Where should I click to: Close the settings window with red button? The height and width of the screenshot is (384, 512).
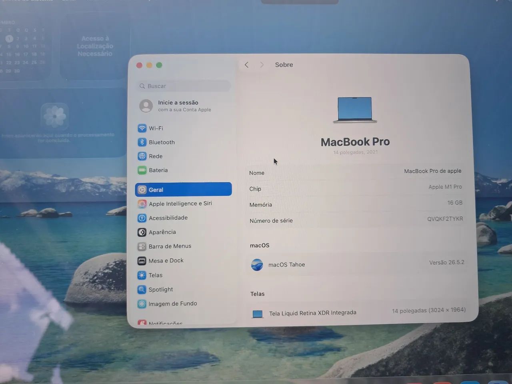(139, 65)
